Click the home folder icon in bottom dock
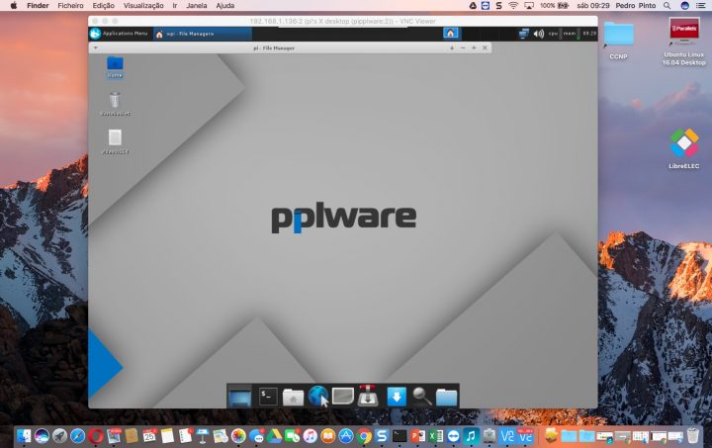The height and width of the screenshot is (448, 712). 293,397
